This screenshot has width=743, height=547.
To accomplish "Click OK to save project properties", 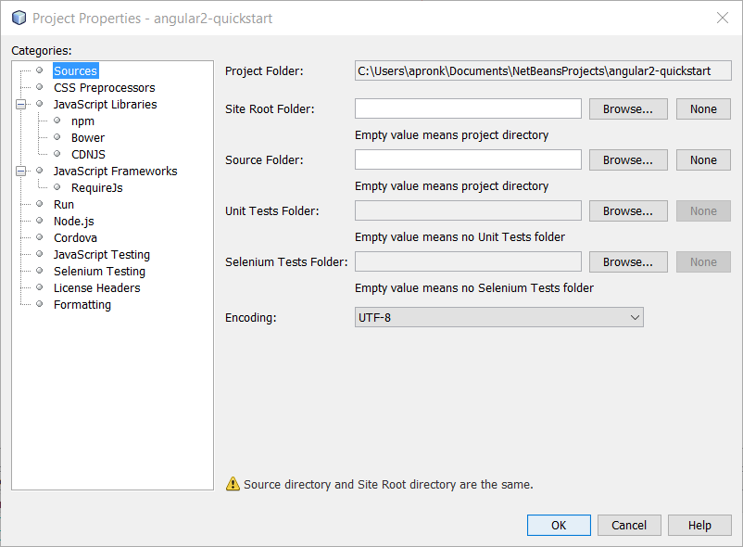I will 559,525.
